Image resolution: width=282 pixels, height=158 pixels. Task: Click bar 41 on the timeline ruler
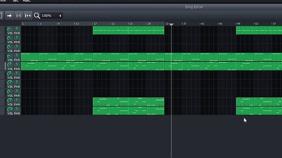tap(202, 24)
